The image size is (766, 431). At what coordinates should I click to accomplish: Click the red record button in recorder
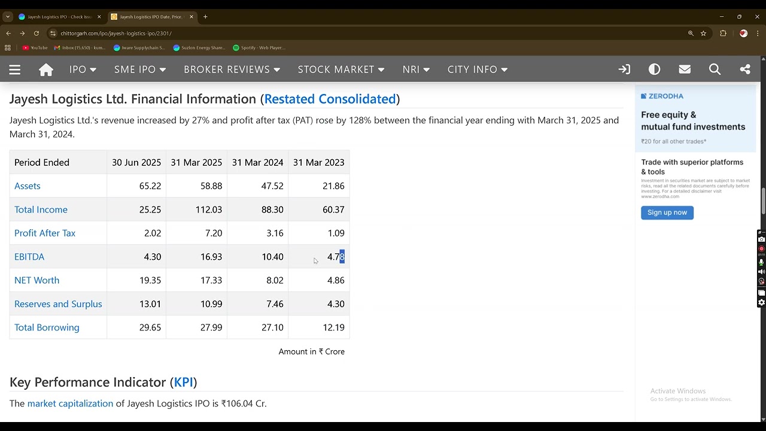click(761, 248)
